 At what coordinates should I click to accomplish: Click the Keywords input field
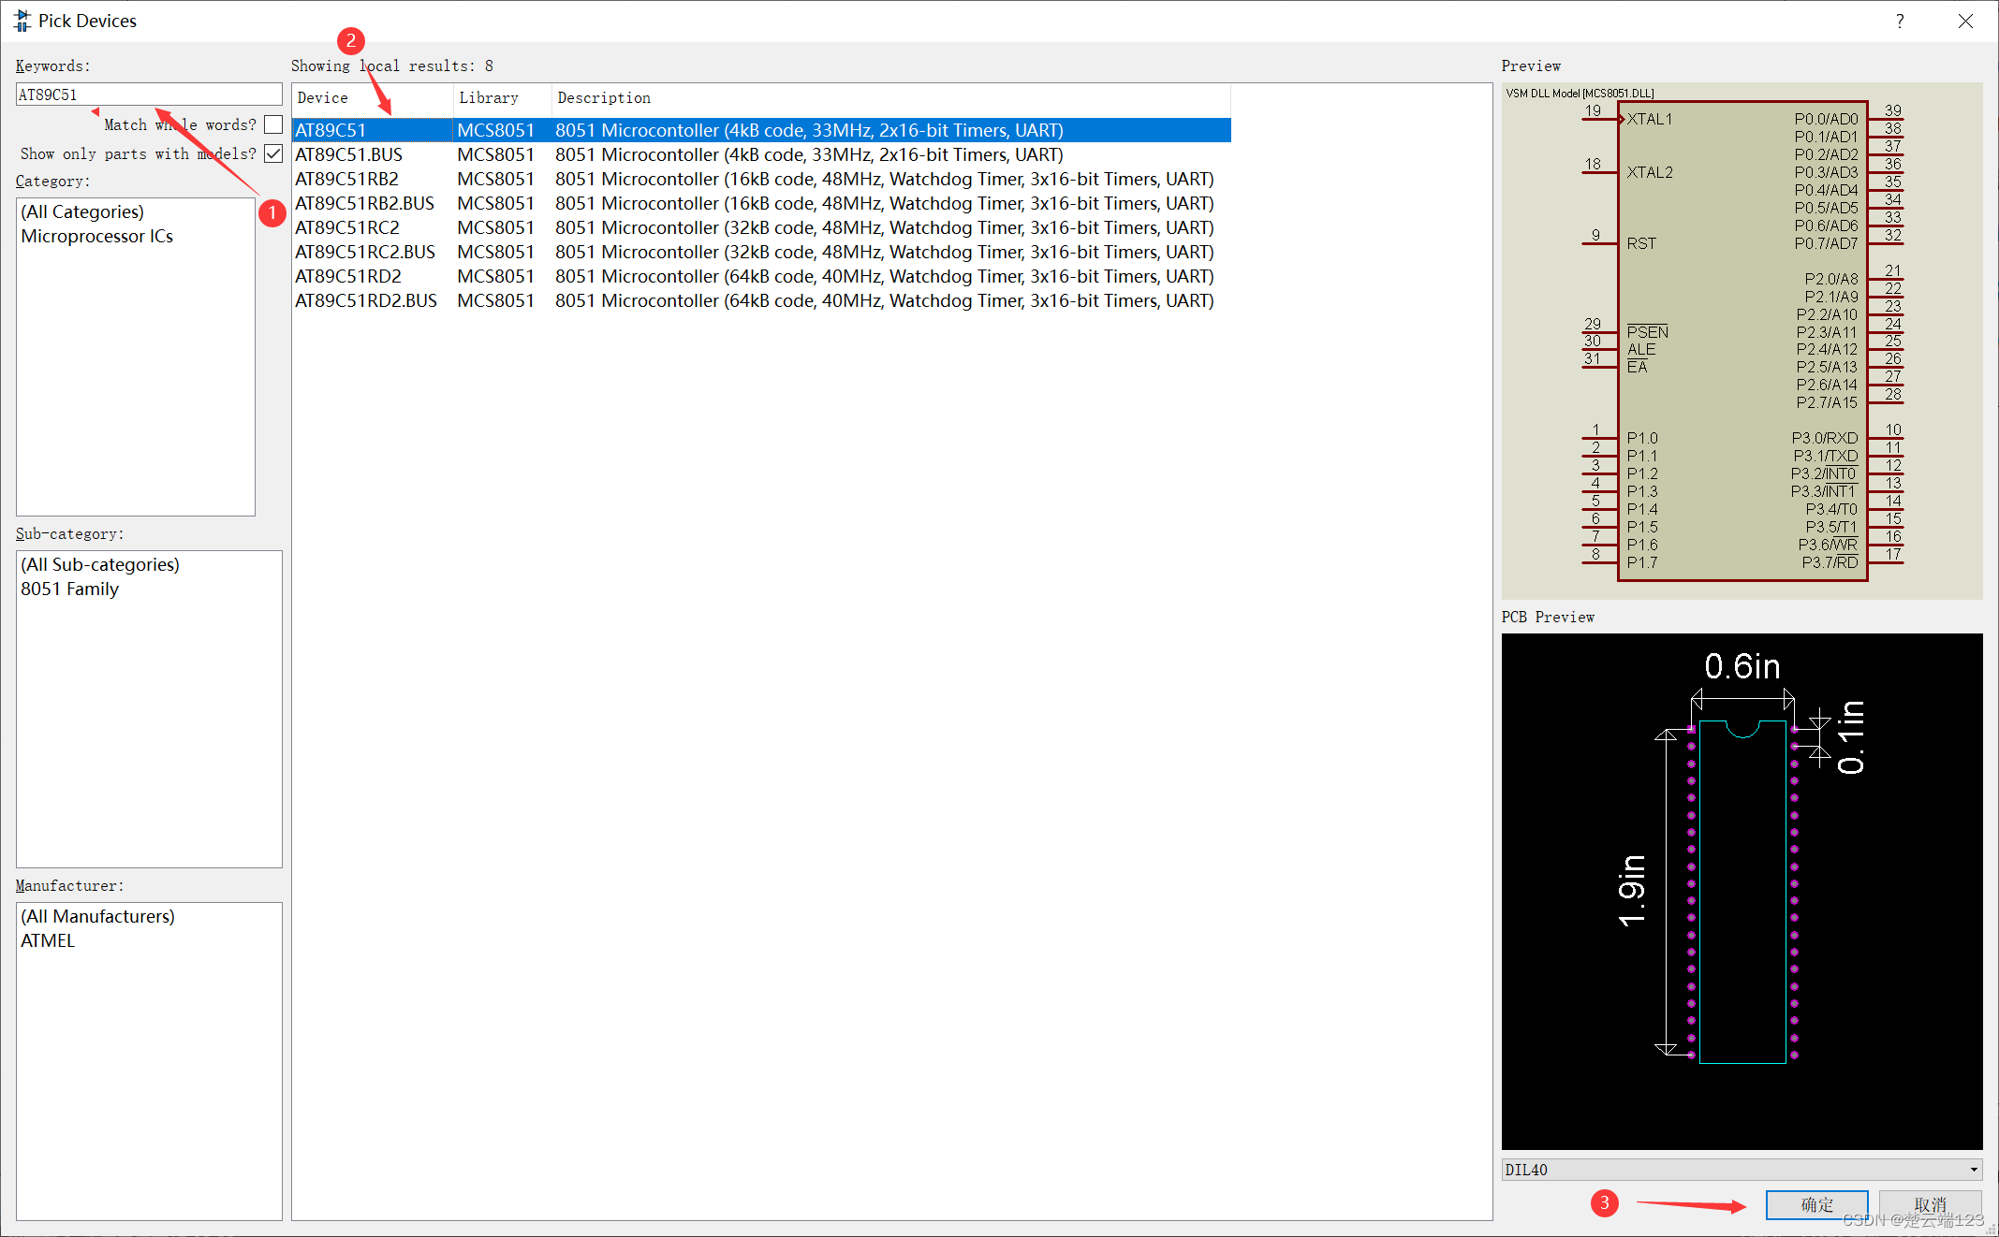point(148,95)
